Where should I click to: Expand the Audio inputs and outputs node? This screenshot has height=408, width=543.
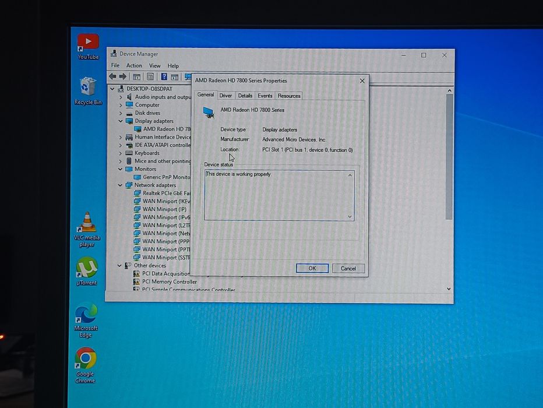coord(121,97)
